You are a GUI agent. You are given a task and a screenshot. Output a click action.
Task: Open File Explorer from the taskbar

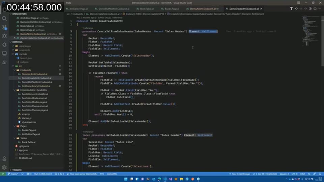(x=182, y=179)
